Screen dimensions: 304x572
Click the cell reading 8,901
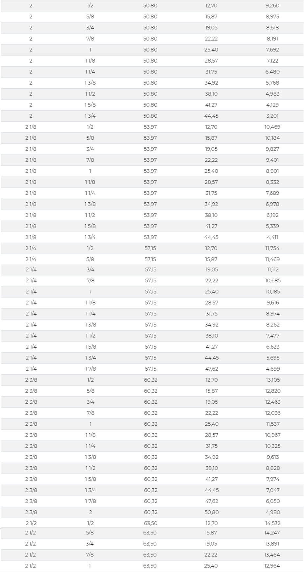272,171
